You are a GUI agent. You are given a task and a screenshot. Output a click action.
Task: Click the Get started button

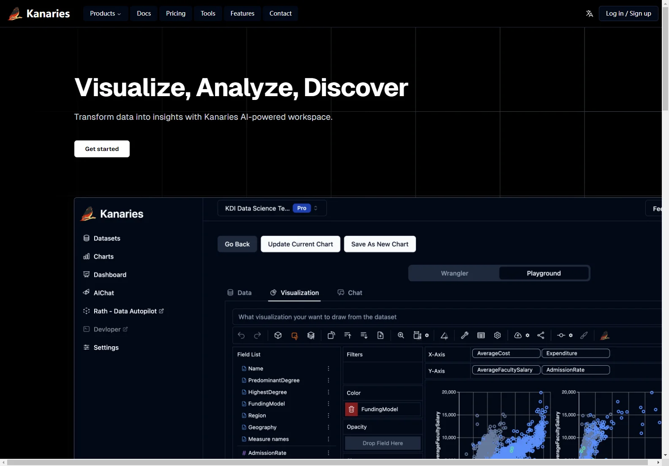pos(102,149)
